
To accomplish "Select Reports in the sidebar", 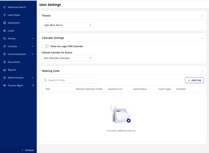I will 18,70.
